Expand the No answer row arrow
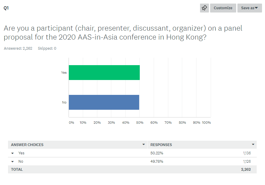This screenshot has width=265, height=185. (12, 162)
